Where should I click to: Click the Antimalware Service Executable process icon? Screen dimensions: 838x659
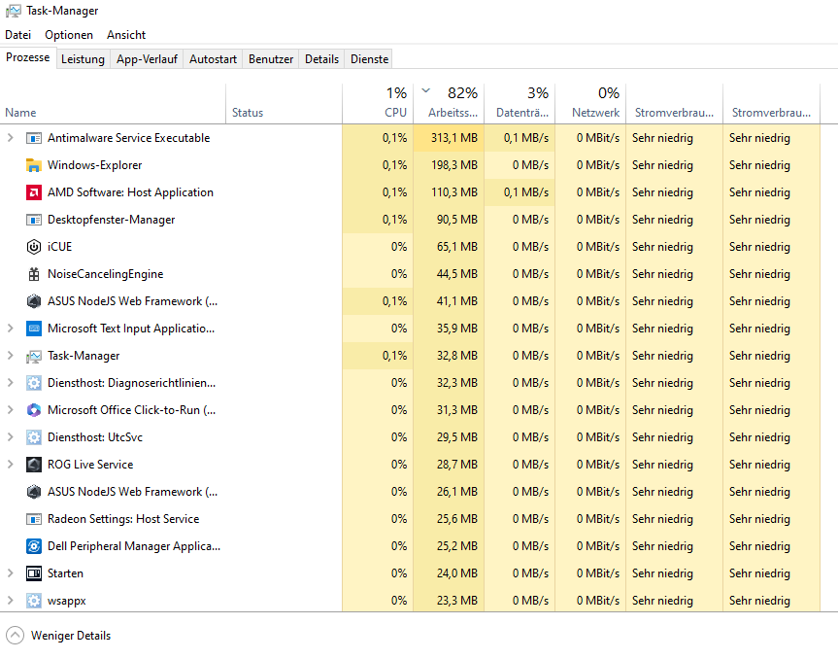point(34,139)
